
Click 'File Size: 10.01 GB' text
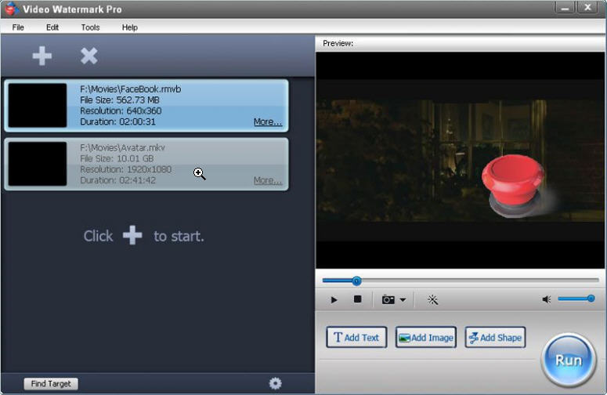click(x=117, y=158)
